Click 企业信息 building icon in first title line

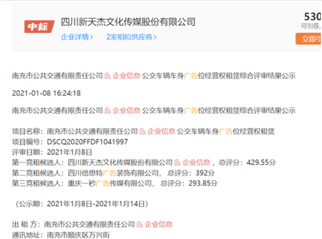pos(108,76)
